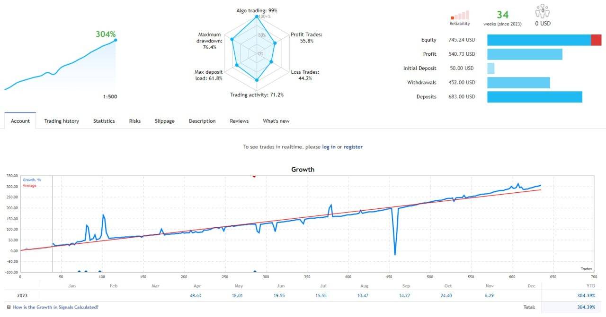The width and height of the screenshot is (606, 317).
Task: Click the subscribers people icon showing 0 USD
Action: (542, 11)
